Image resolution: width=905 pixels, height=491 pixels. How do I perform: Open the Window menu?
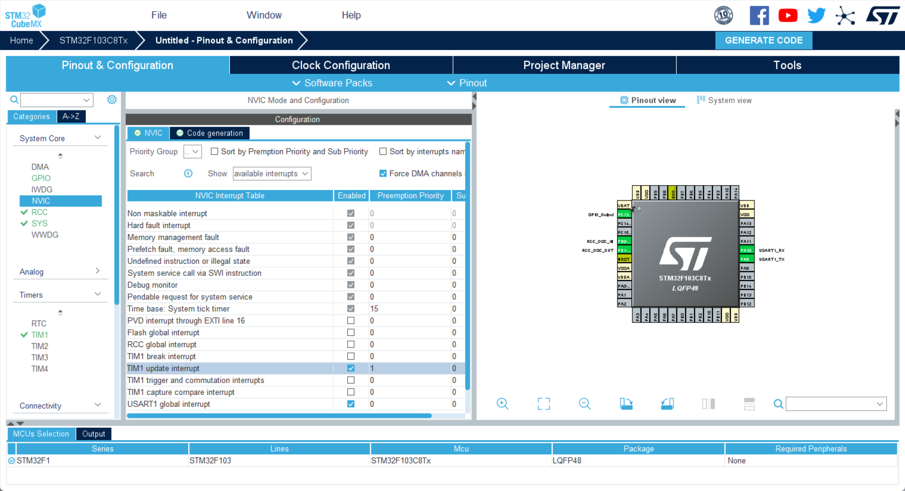coord(264,15)
